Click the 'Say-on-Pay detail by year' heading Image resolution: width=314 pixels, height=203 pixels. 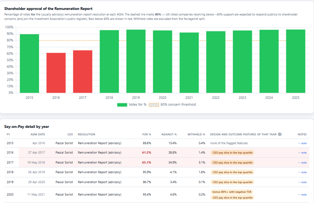pyautogui.click(x=27, y=126)
